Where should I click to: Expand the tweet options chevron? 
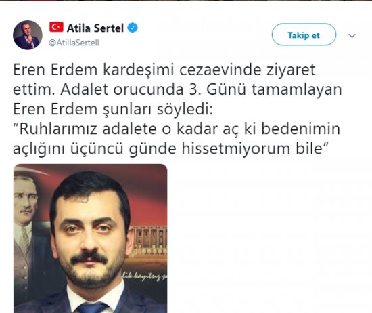click(x=352, y=36)
